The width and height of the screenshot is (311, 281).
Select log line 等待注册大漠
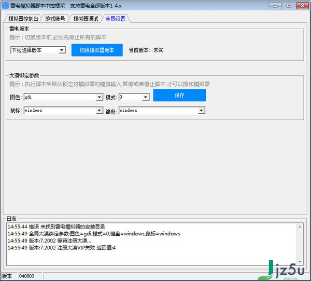pyautogui.click(x=49, y=240)
